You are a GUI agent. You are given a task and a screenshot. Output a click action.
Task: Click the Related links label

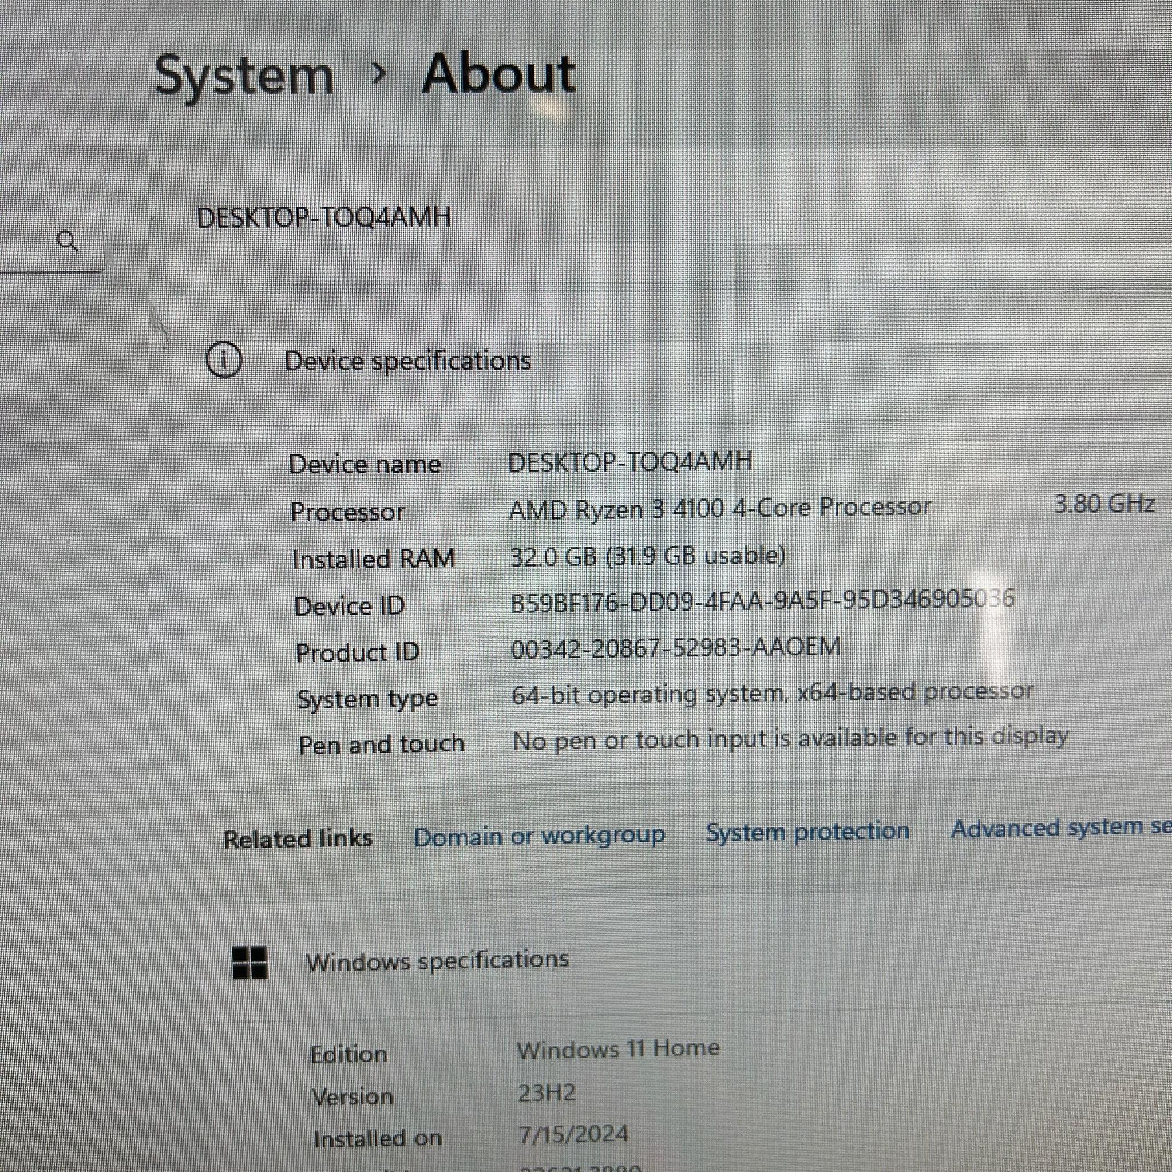coord(299,839)
